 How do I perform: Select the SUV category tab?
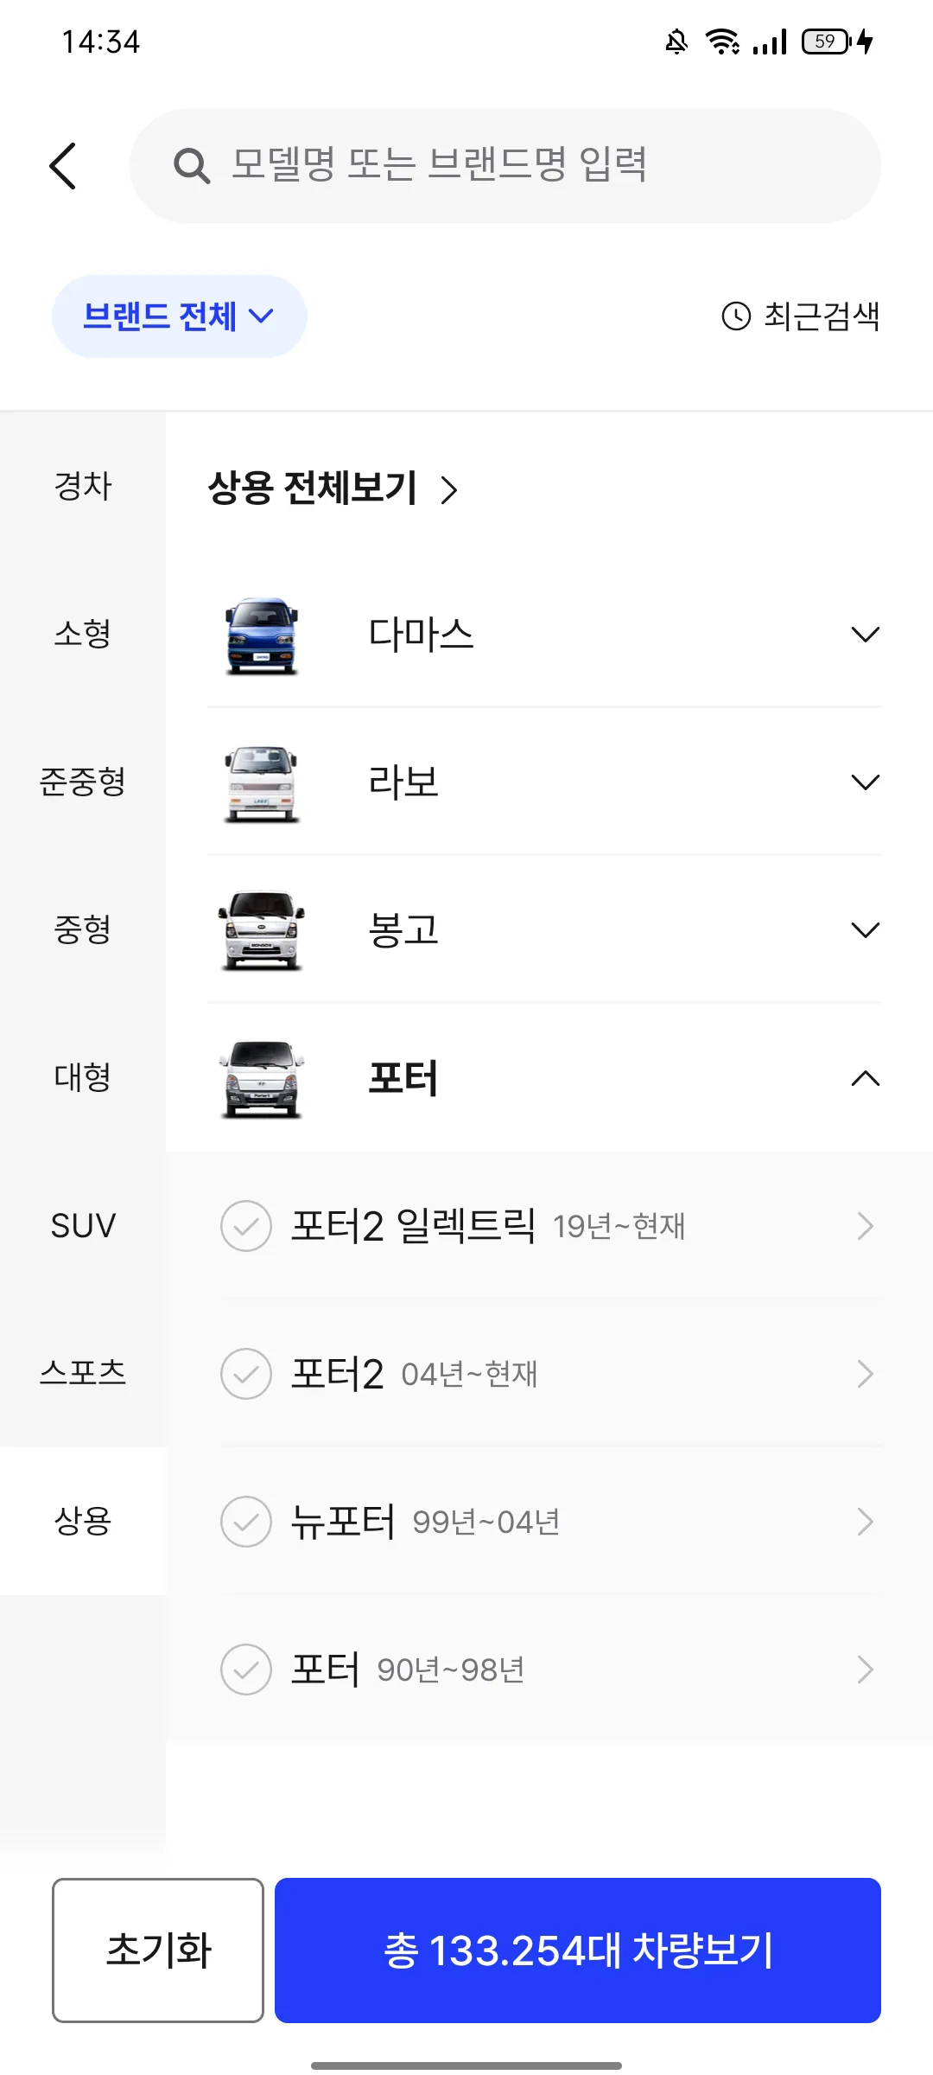click(83, 1226)
